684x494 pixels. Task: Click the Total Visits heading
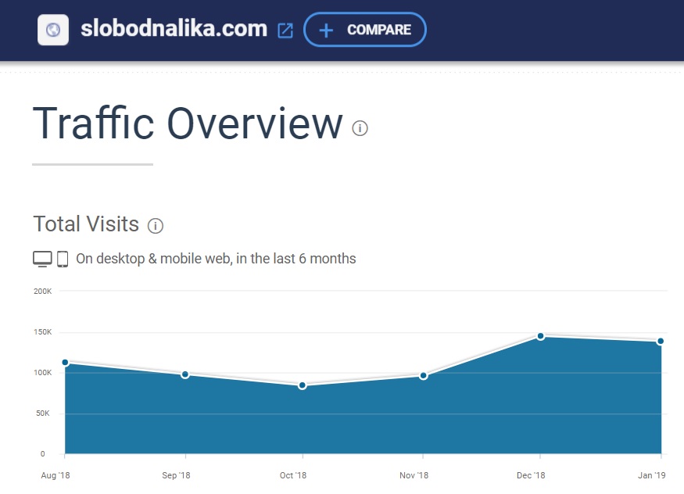(86, 224)
